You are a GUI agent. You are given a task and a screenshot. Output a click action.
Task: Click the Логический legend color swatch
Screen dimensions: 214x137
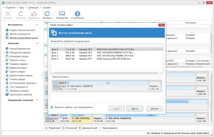[63, 128]
